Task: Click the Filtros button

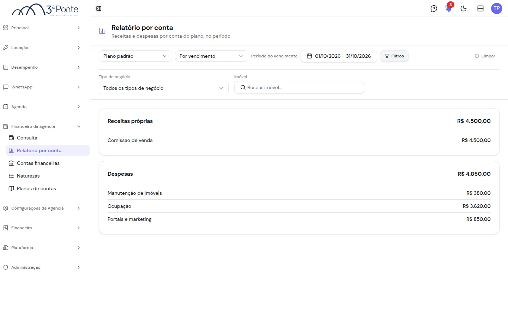Action: [394, 56]
